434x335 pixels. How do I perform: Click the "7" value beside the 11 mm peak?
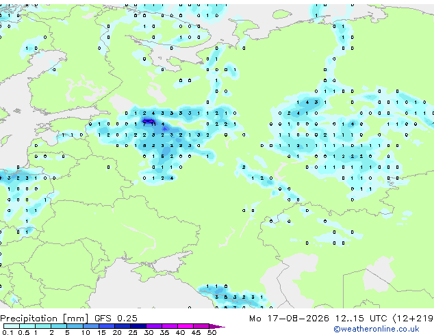[x=144, y=124]
